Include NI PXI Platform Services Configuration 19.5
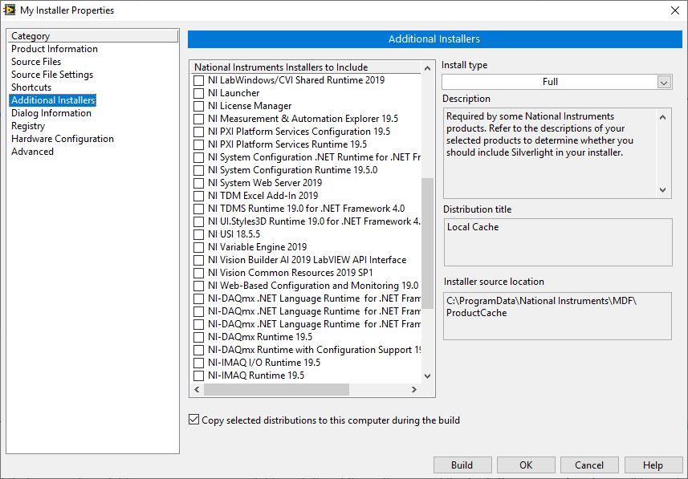 click(199, 132)
